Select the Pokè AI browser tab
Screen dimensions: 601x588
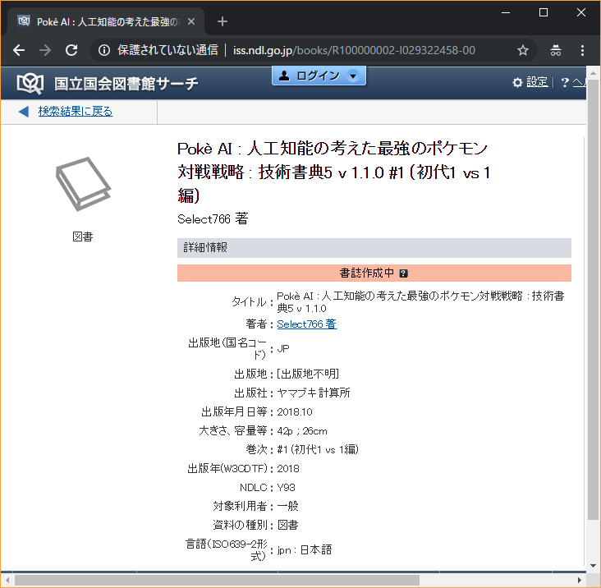click(x=106, y=21)
